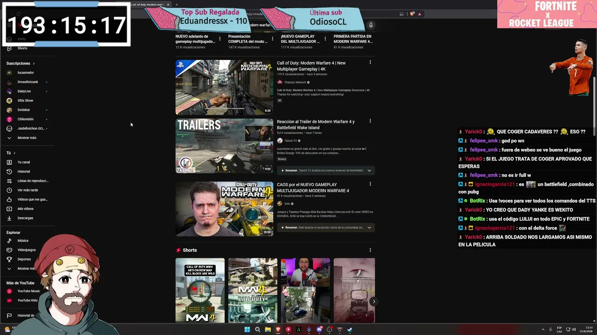The width and height of the screenshot is (597, 335).
Task: Click the Brave Shields icon in address bar
Action: (x=412, y=14)
